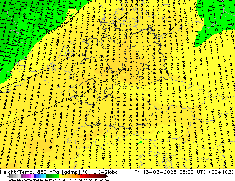Click the "06:00 UTC" time text
235x181 pixels.
pyautogui.click(x=193, y=172)
